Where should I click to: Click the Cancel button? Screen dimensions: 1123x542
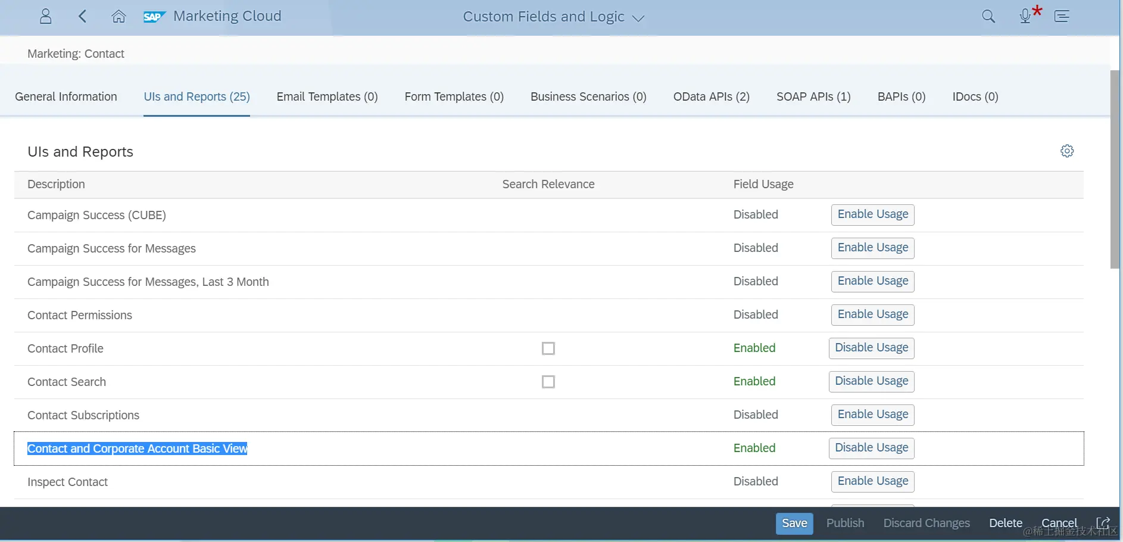point(1059,523)
